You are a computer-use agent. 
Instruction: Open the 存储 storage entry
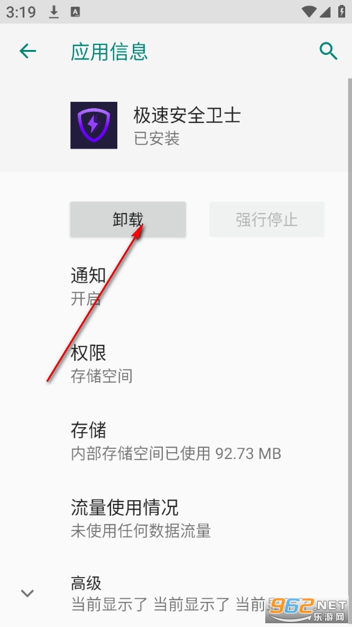pos(176,441)
